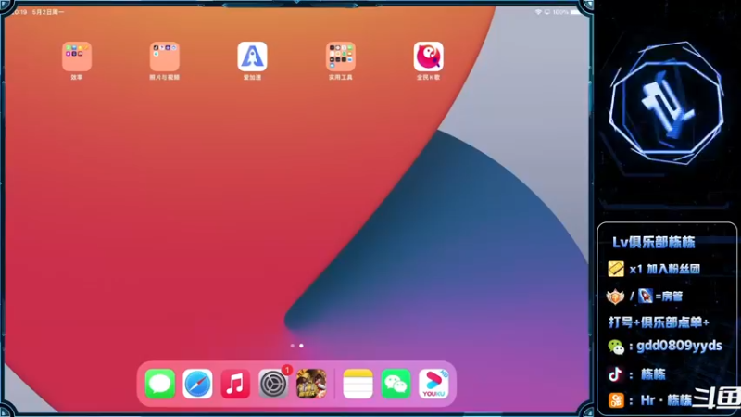Select the second home screen page dot

(x=301, y=346)
